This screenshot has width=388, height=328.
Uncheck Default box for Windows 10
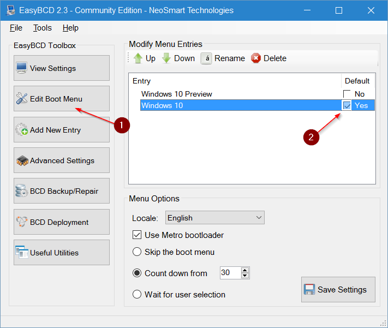(x=347, y=105)
